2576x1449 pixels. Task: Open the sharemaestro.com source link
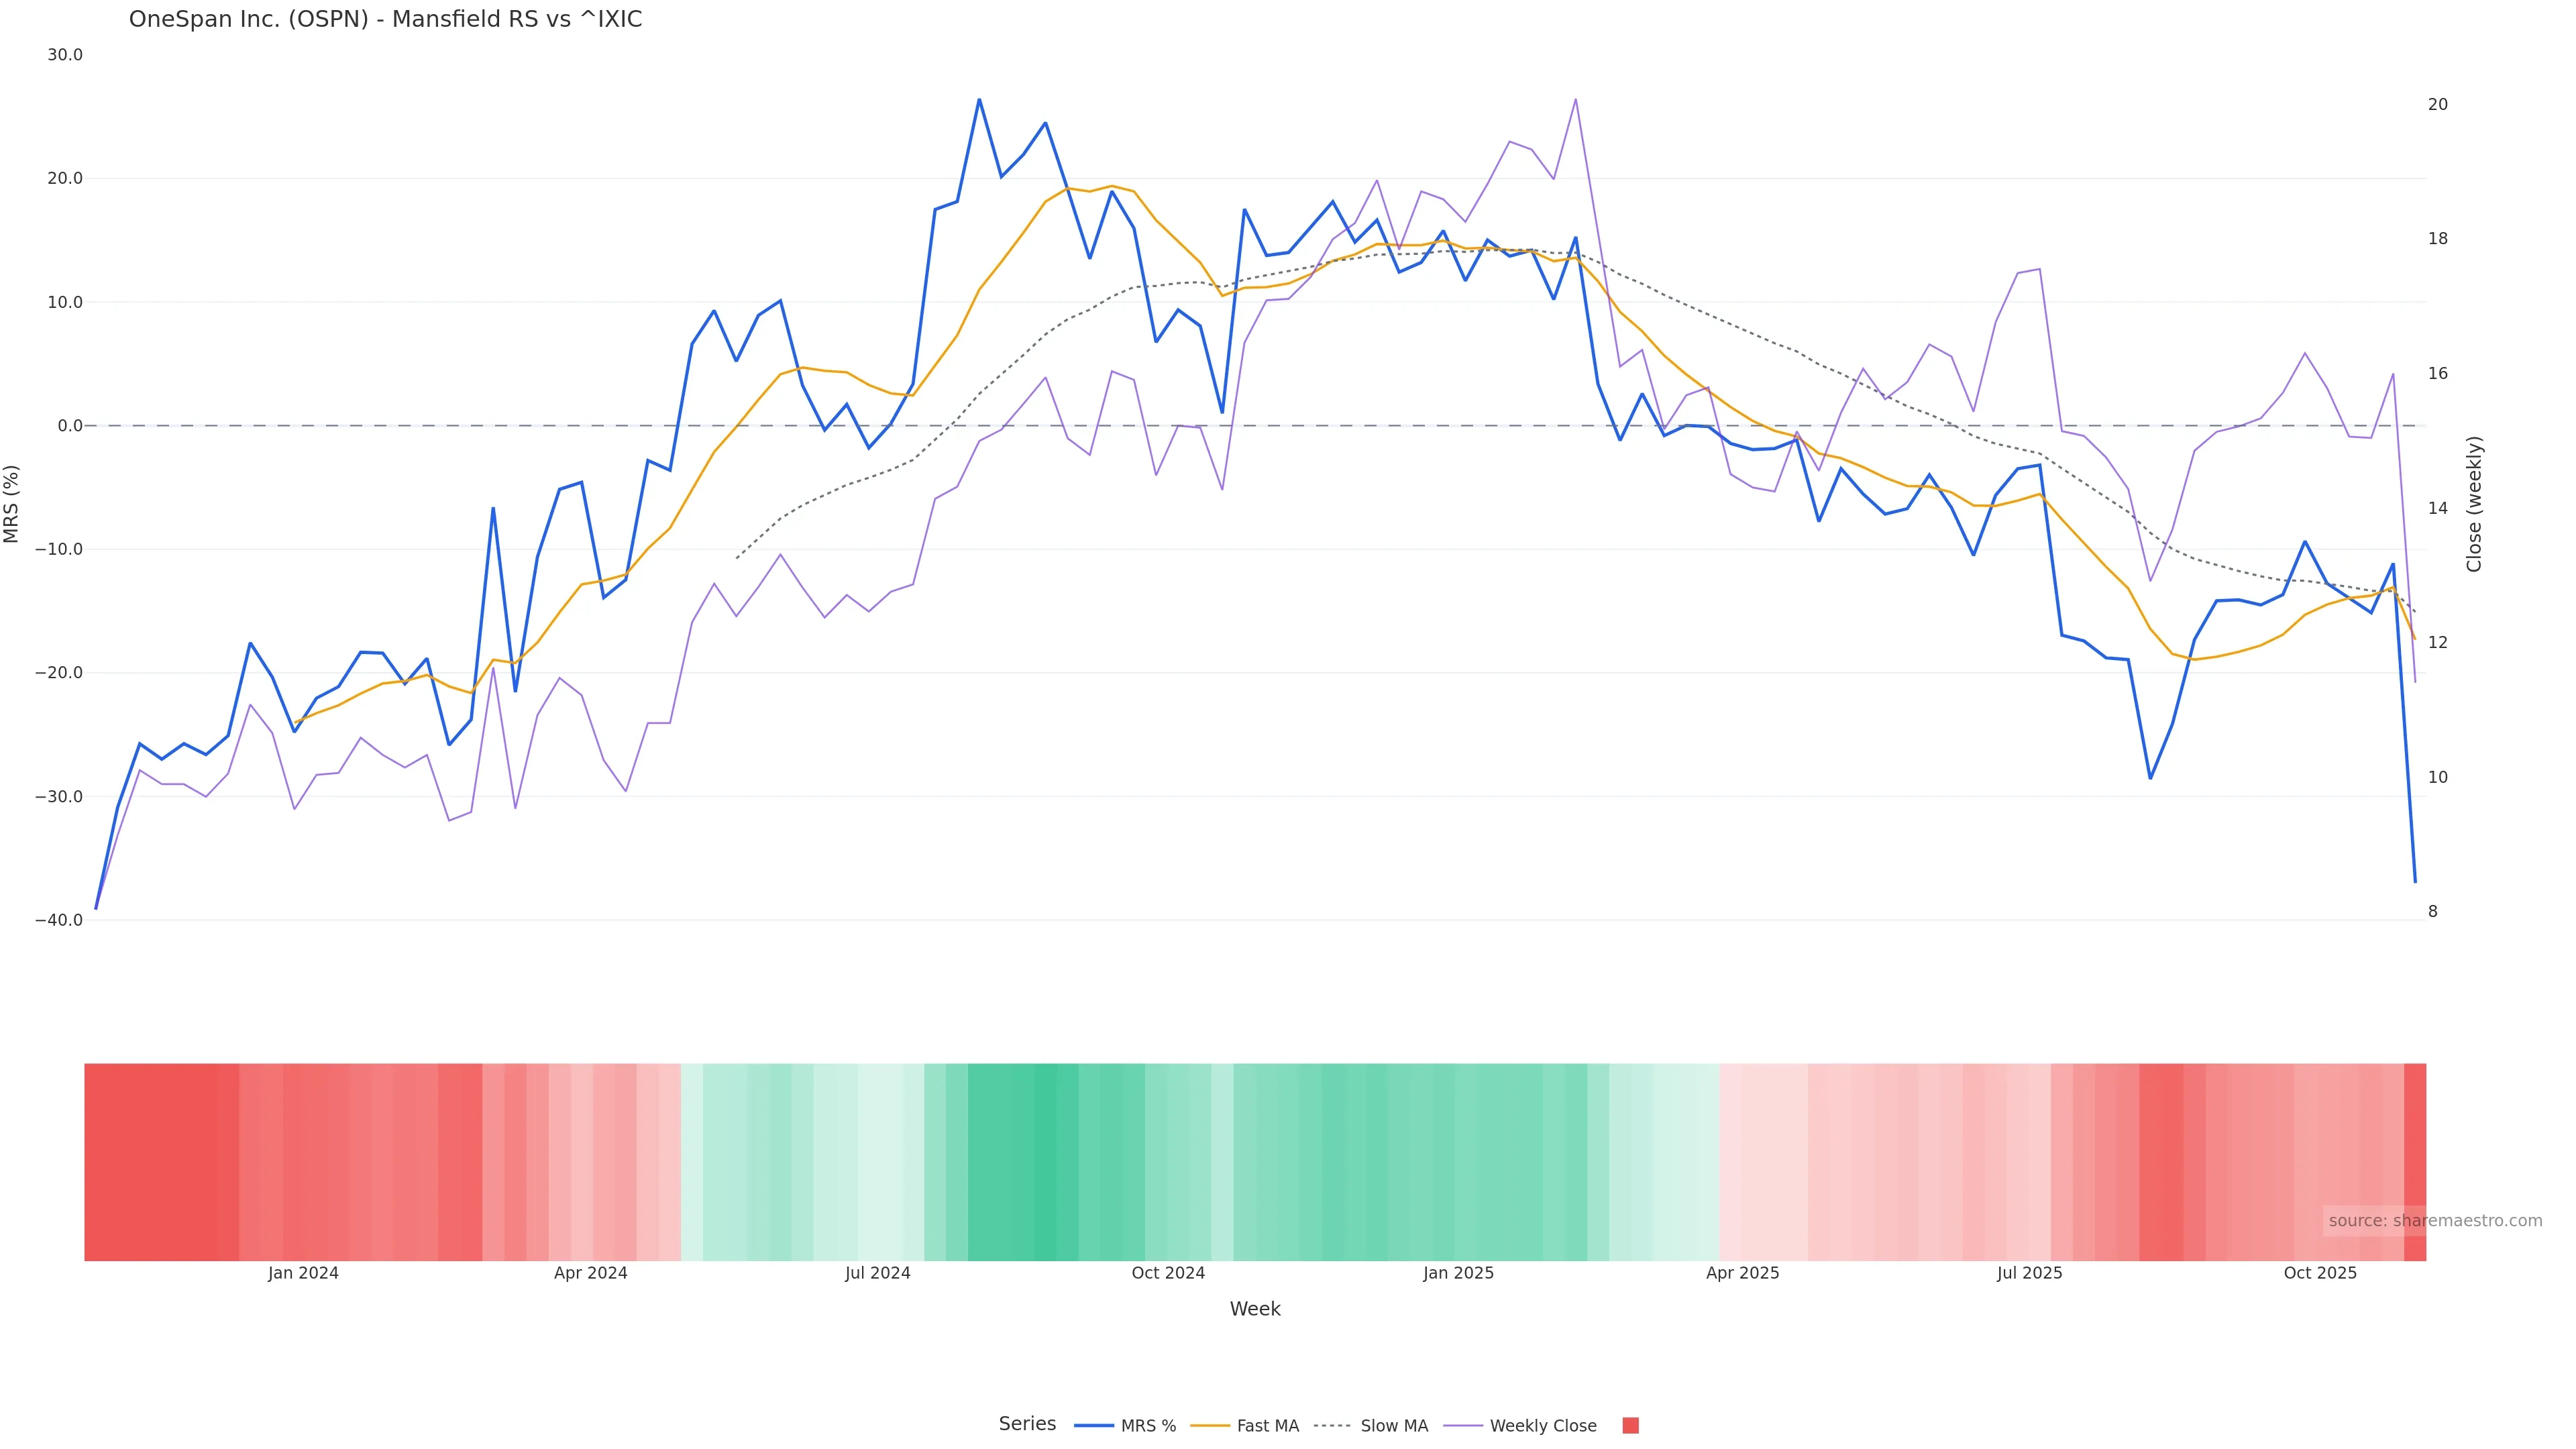click(x=2434, y=1220)
